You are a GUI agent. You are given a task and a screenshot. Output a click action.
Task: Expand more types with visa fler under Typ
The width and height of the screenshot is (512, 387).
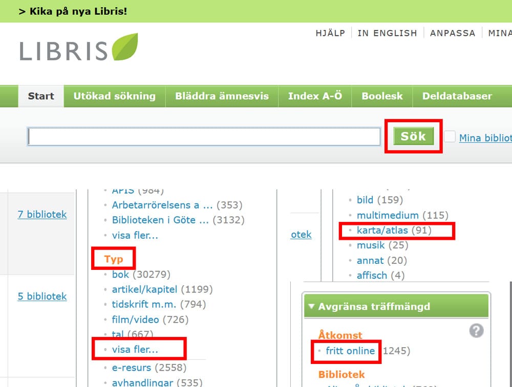(135, 350)
